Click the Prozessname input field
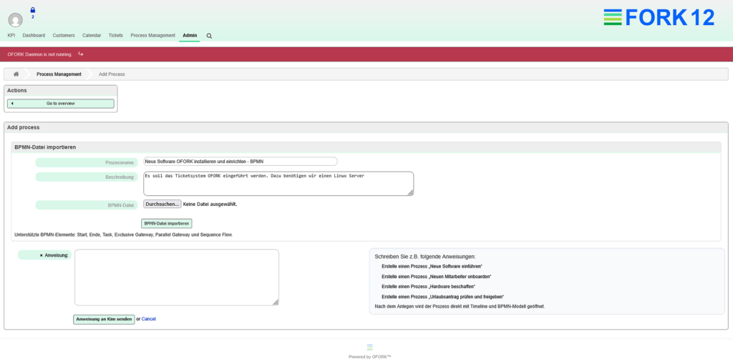The height and width of the screenshot is (364, 733). point(241,161)
